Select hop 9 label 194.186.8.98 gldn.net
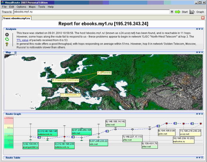This screenshot has height=162, width=207. (166, 132)
